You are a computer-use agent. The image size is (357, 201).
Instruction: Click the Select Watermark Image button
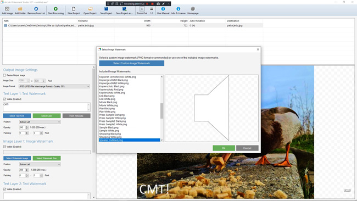pyautogui.click(x=17, y=158)
